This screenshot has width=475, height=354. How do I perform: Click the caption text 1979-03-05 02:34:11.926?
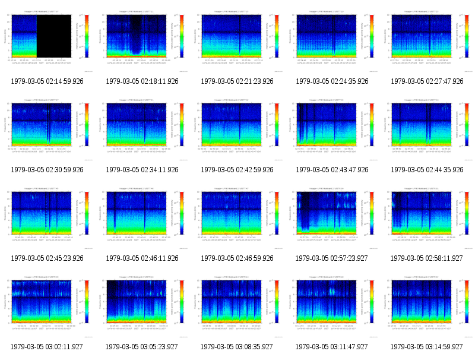[142, 170]
